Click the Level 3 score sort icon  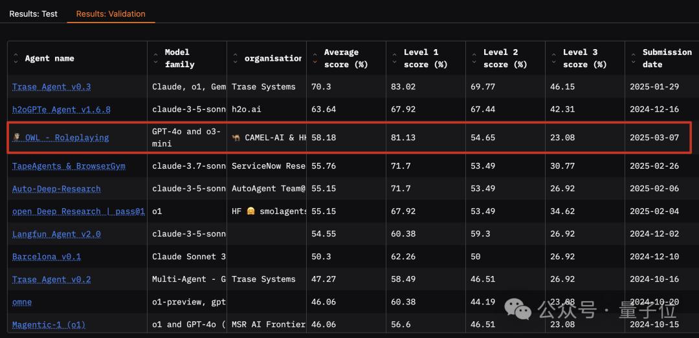554,58
